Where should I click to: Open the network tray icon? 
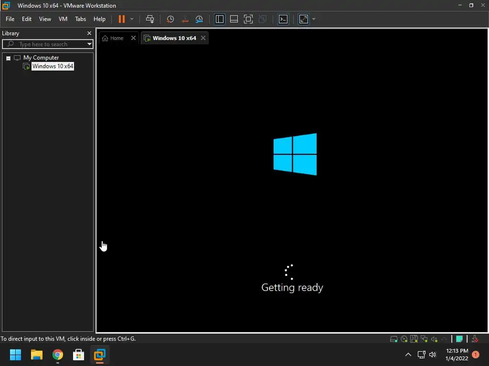(421, 355)
